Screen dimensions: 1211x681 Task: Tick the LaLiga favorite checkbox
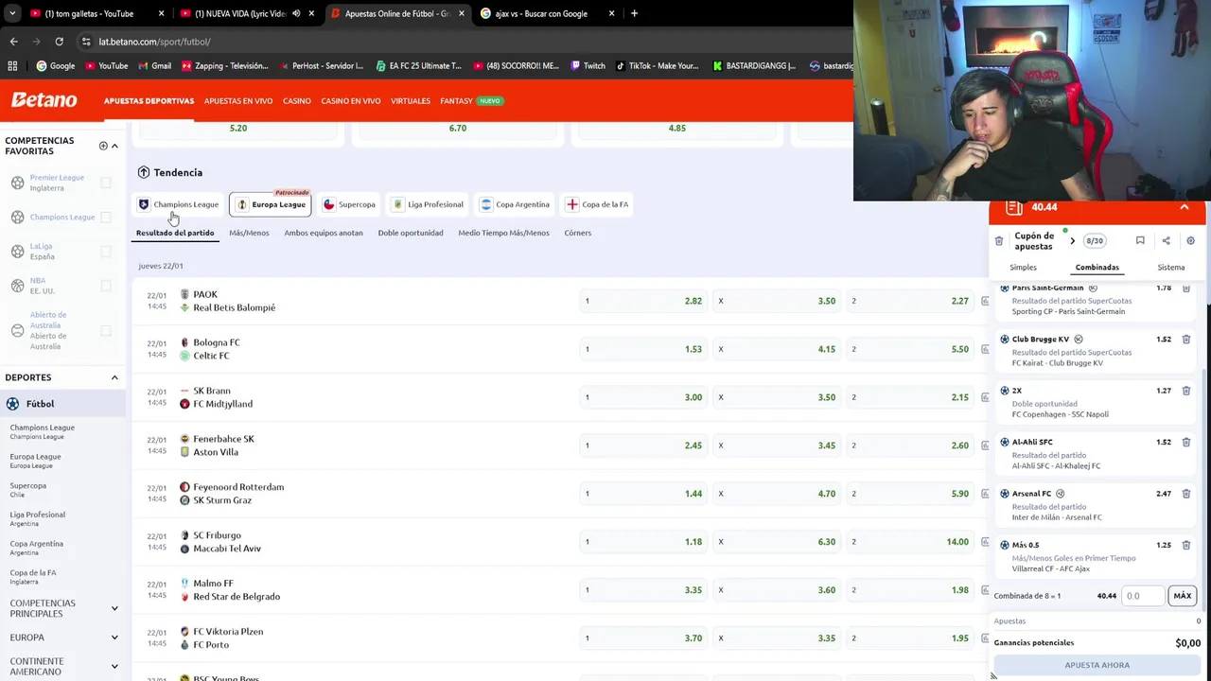pyautogui.click(x=106, y=252)
